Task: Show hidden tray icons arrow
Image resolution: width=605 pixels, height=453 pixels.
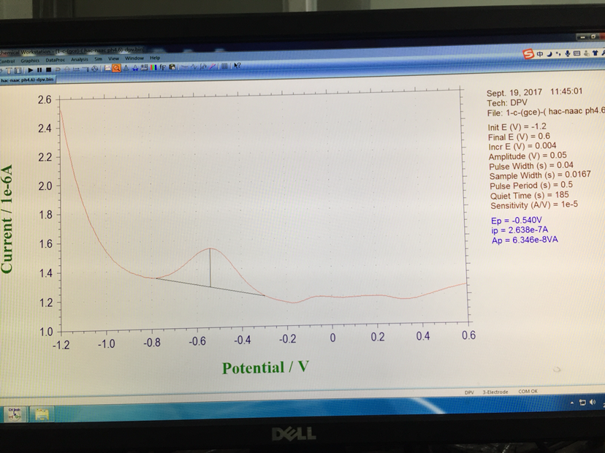Action: tap(572, 403)
